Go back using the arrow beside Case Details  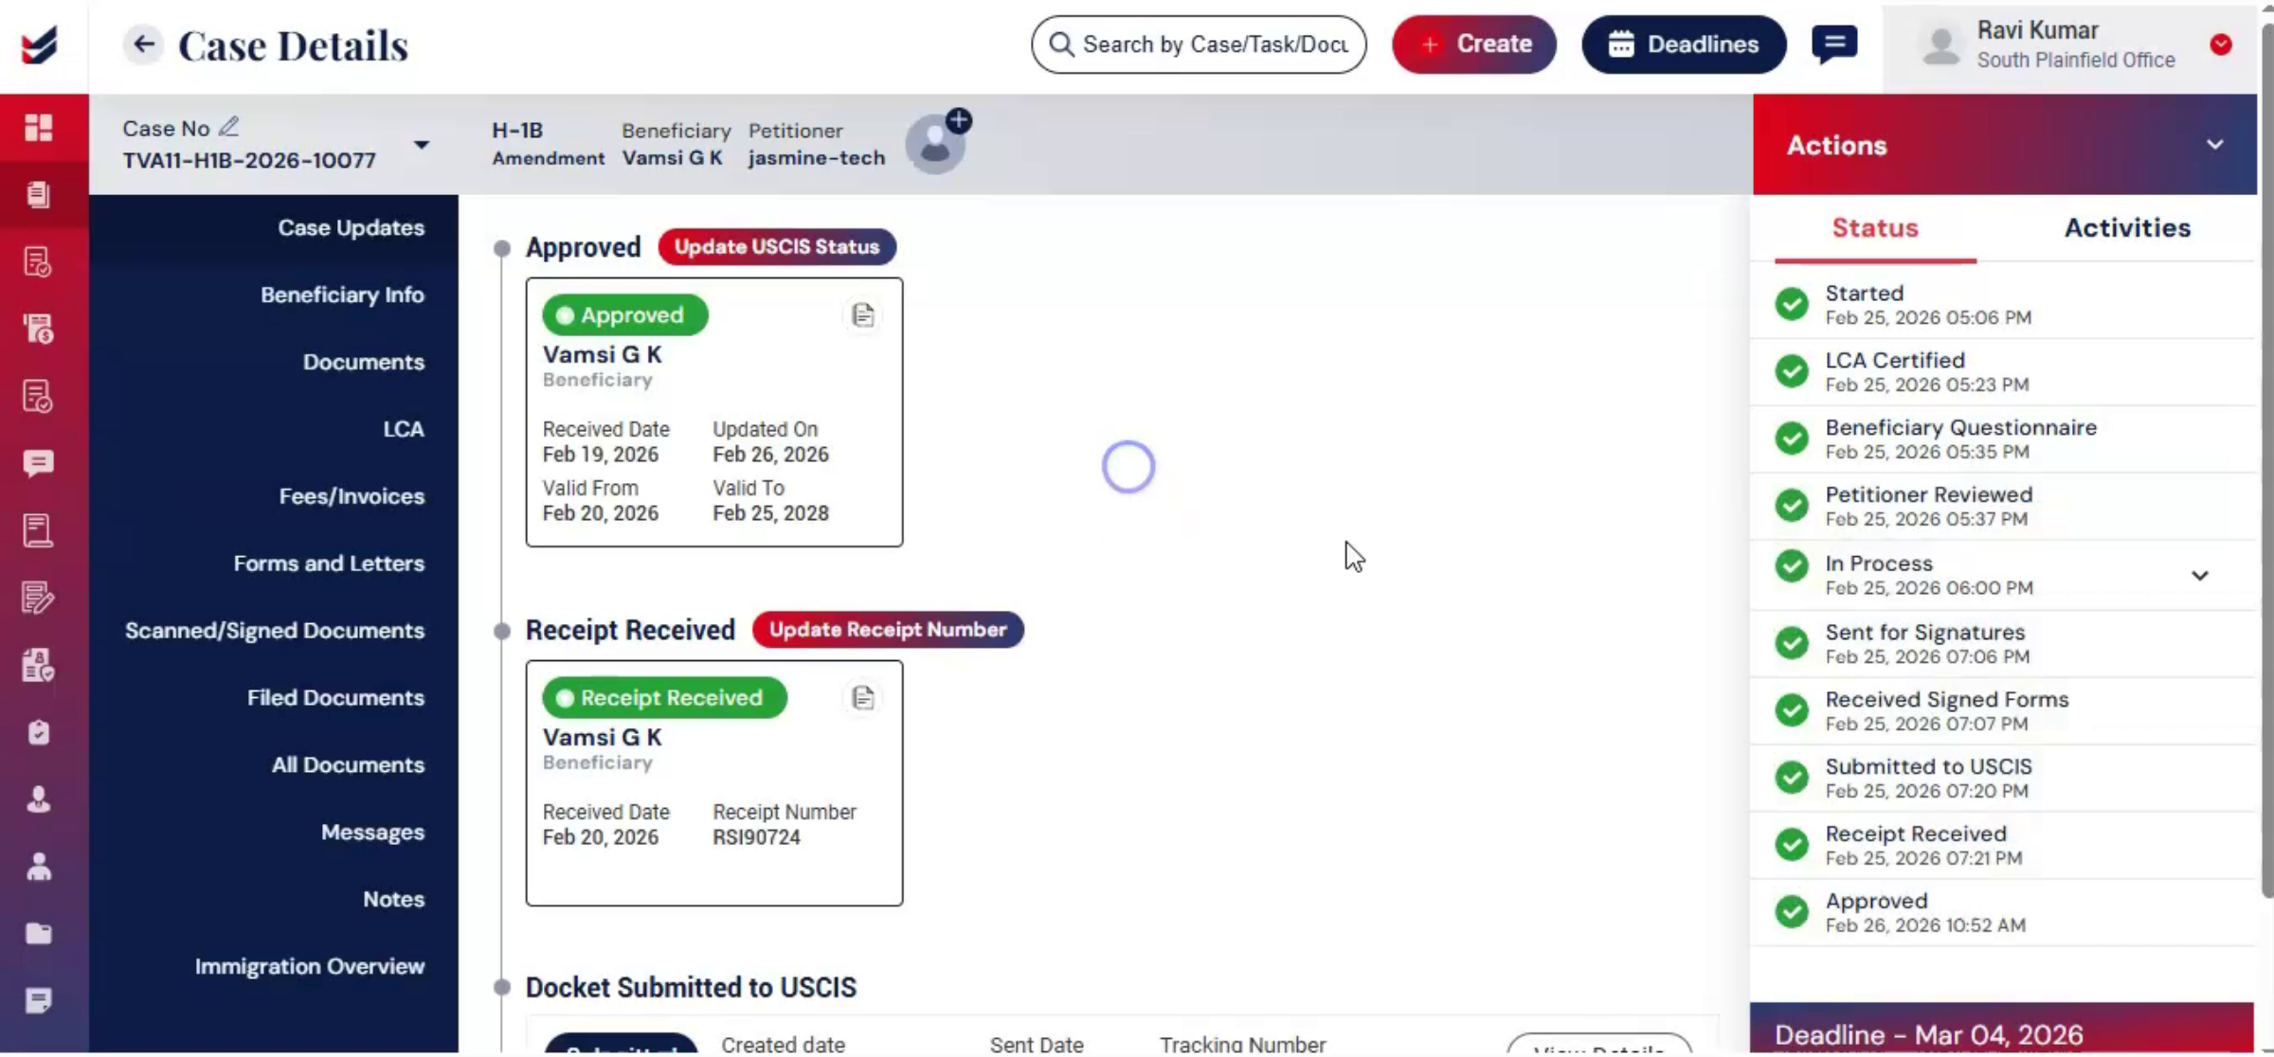coord(143,44)
